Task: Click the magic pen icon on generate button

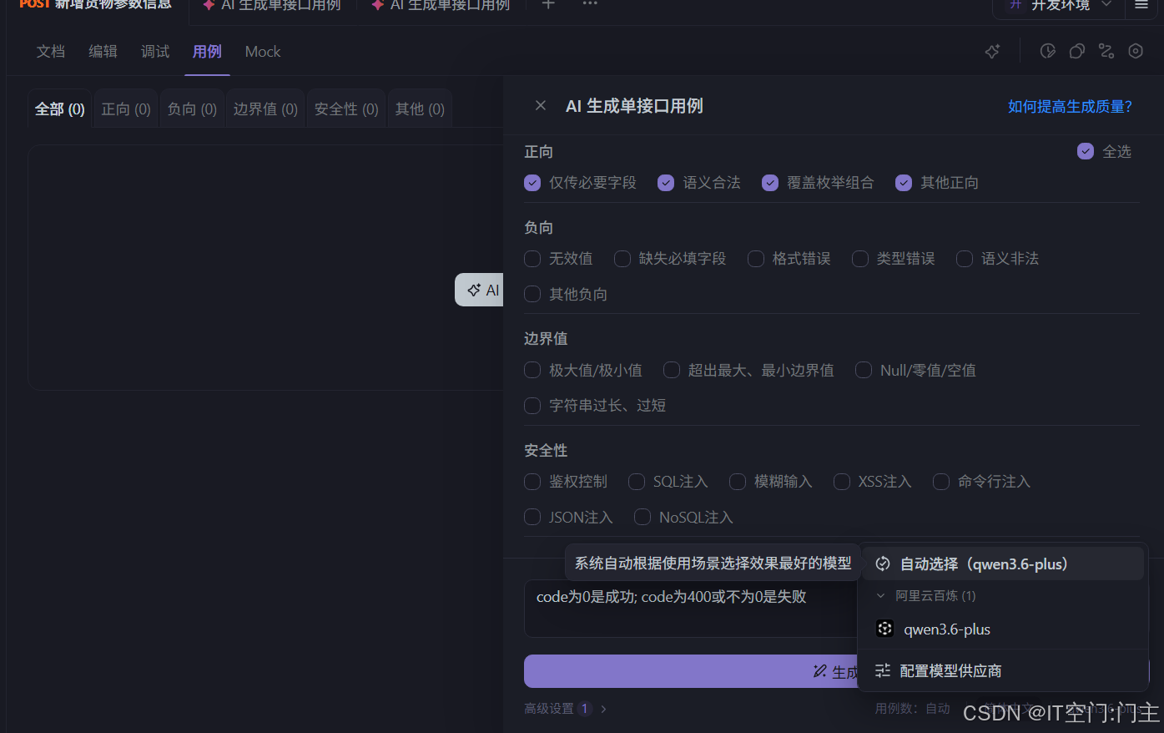Action: coord(820,671)
